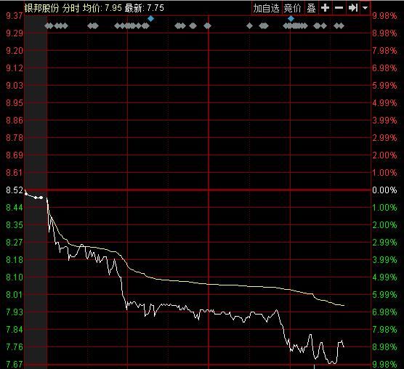The image size is (404, 369).
Task: Jump to latest with arrow-to-bar icon
Action: pos(352,8)
